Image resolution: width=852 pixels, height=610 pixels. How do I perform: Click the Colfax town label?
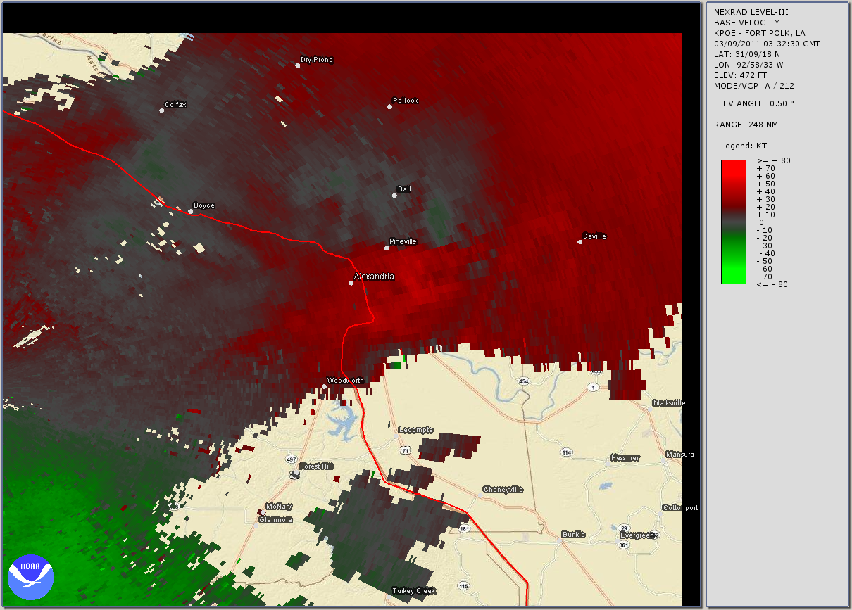175,105
